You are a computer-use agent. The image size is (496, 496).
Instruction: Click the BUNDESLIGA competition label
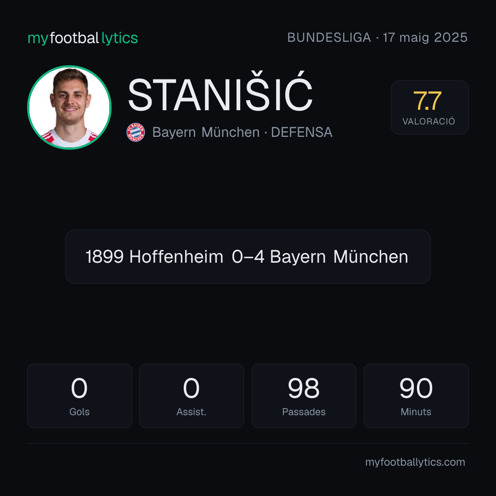click(329, 38)
